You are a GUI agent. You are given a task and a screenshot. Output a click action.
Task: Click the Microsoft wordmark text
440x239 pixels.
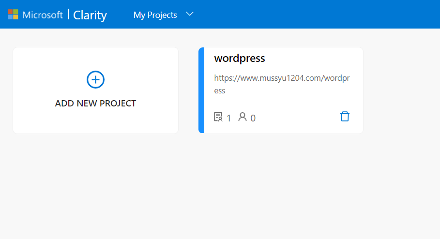point(43,15)
